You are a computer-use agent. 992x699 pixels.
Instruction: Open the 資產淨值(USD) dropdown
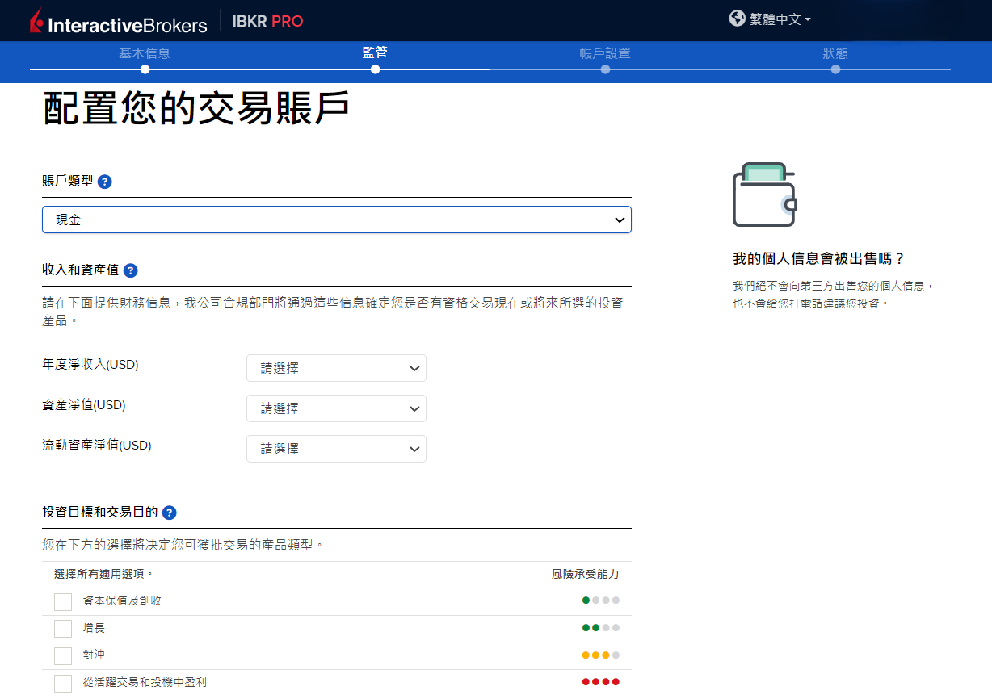tap(336, 408)
